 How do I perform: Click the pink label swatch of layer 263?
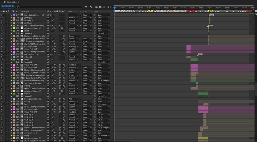coord(14,65)
